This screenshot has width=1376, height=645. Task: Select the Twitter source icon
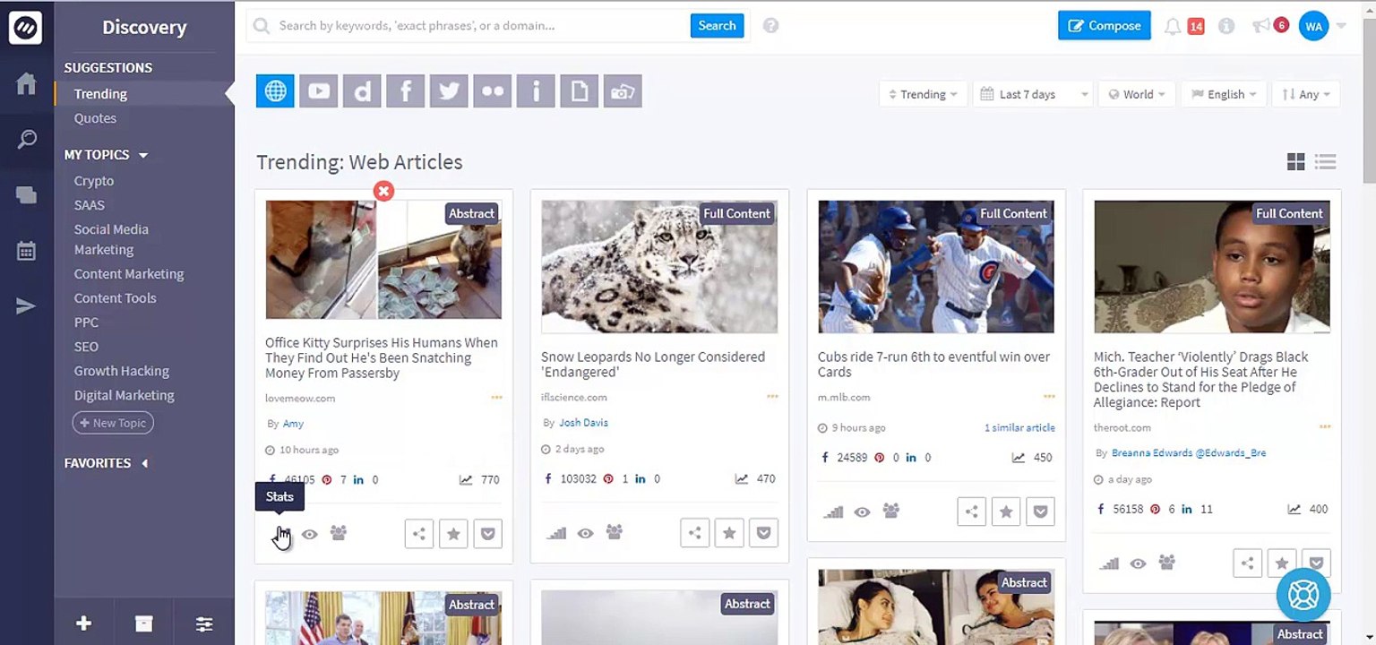(449, 91)
